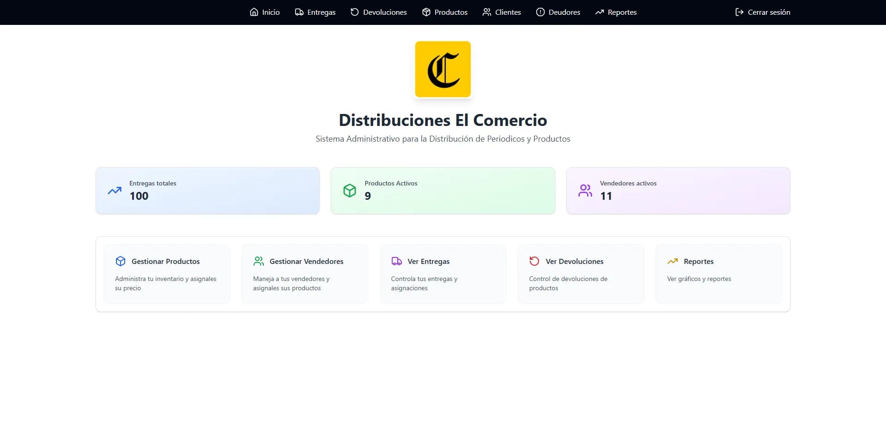Go to Entregas in the navigation bar
The width and height of the screenshot is (886, 436).
(315, 12)
